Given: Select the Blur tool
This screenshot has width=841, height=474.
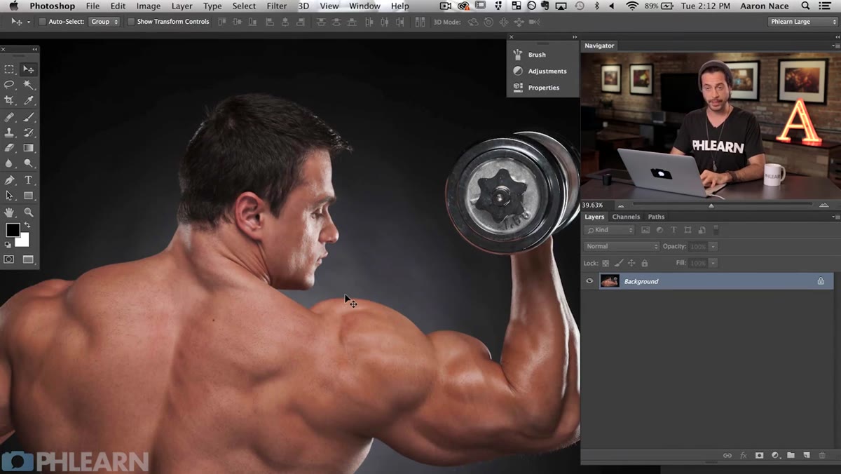Looking at the screenshot, I should tap(9, 163).
